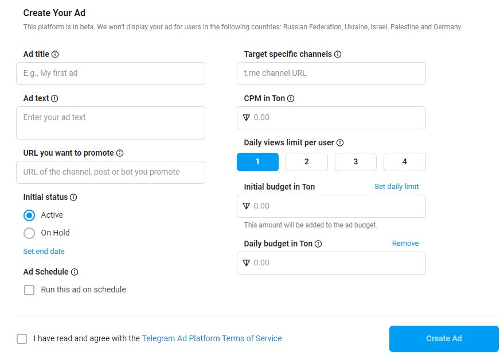Screen dimensions: 504x355
Task: Select the Active status radio button
Action: click(29, 215)
